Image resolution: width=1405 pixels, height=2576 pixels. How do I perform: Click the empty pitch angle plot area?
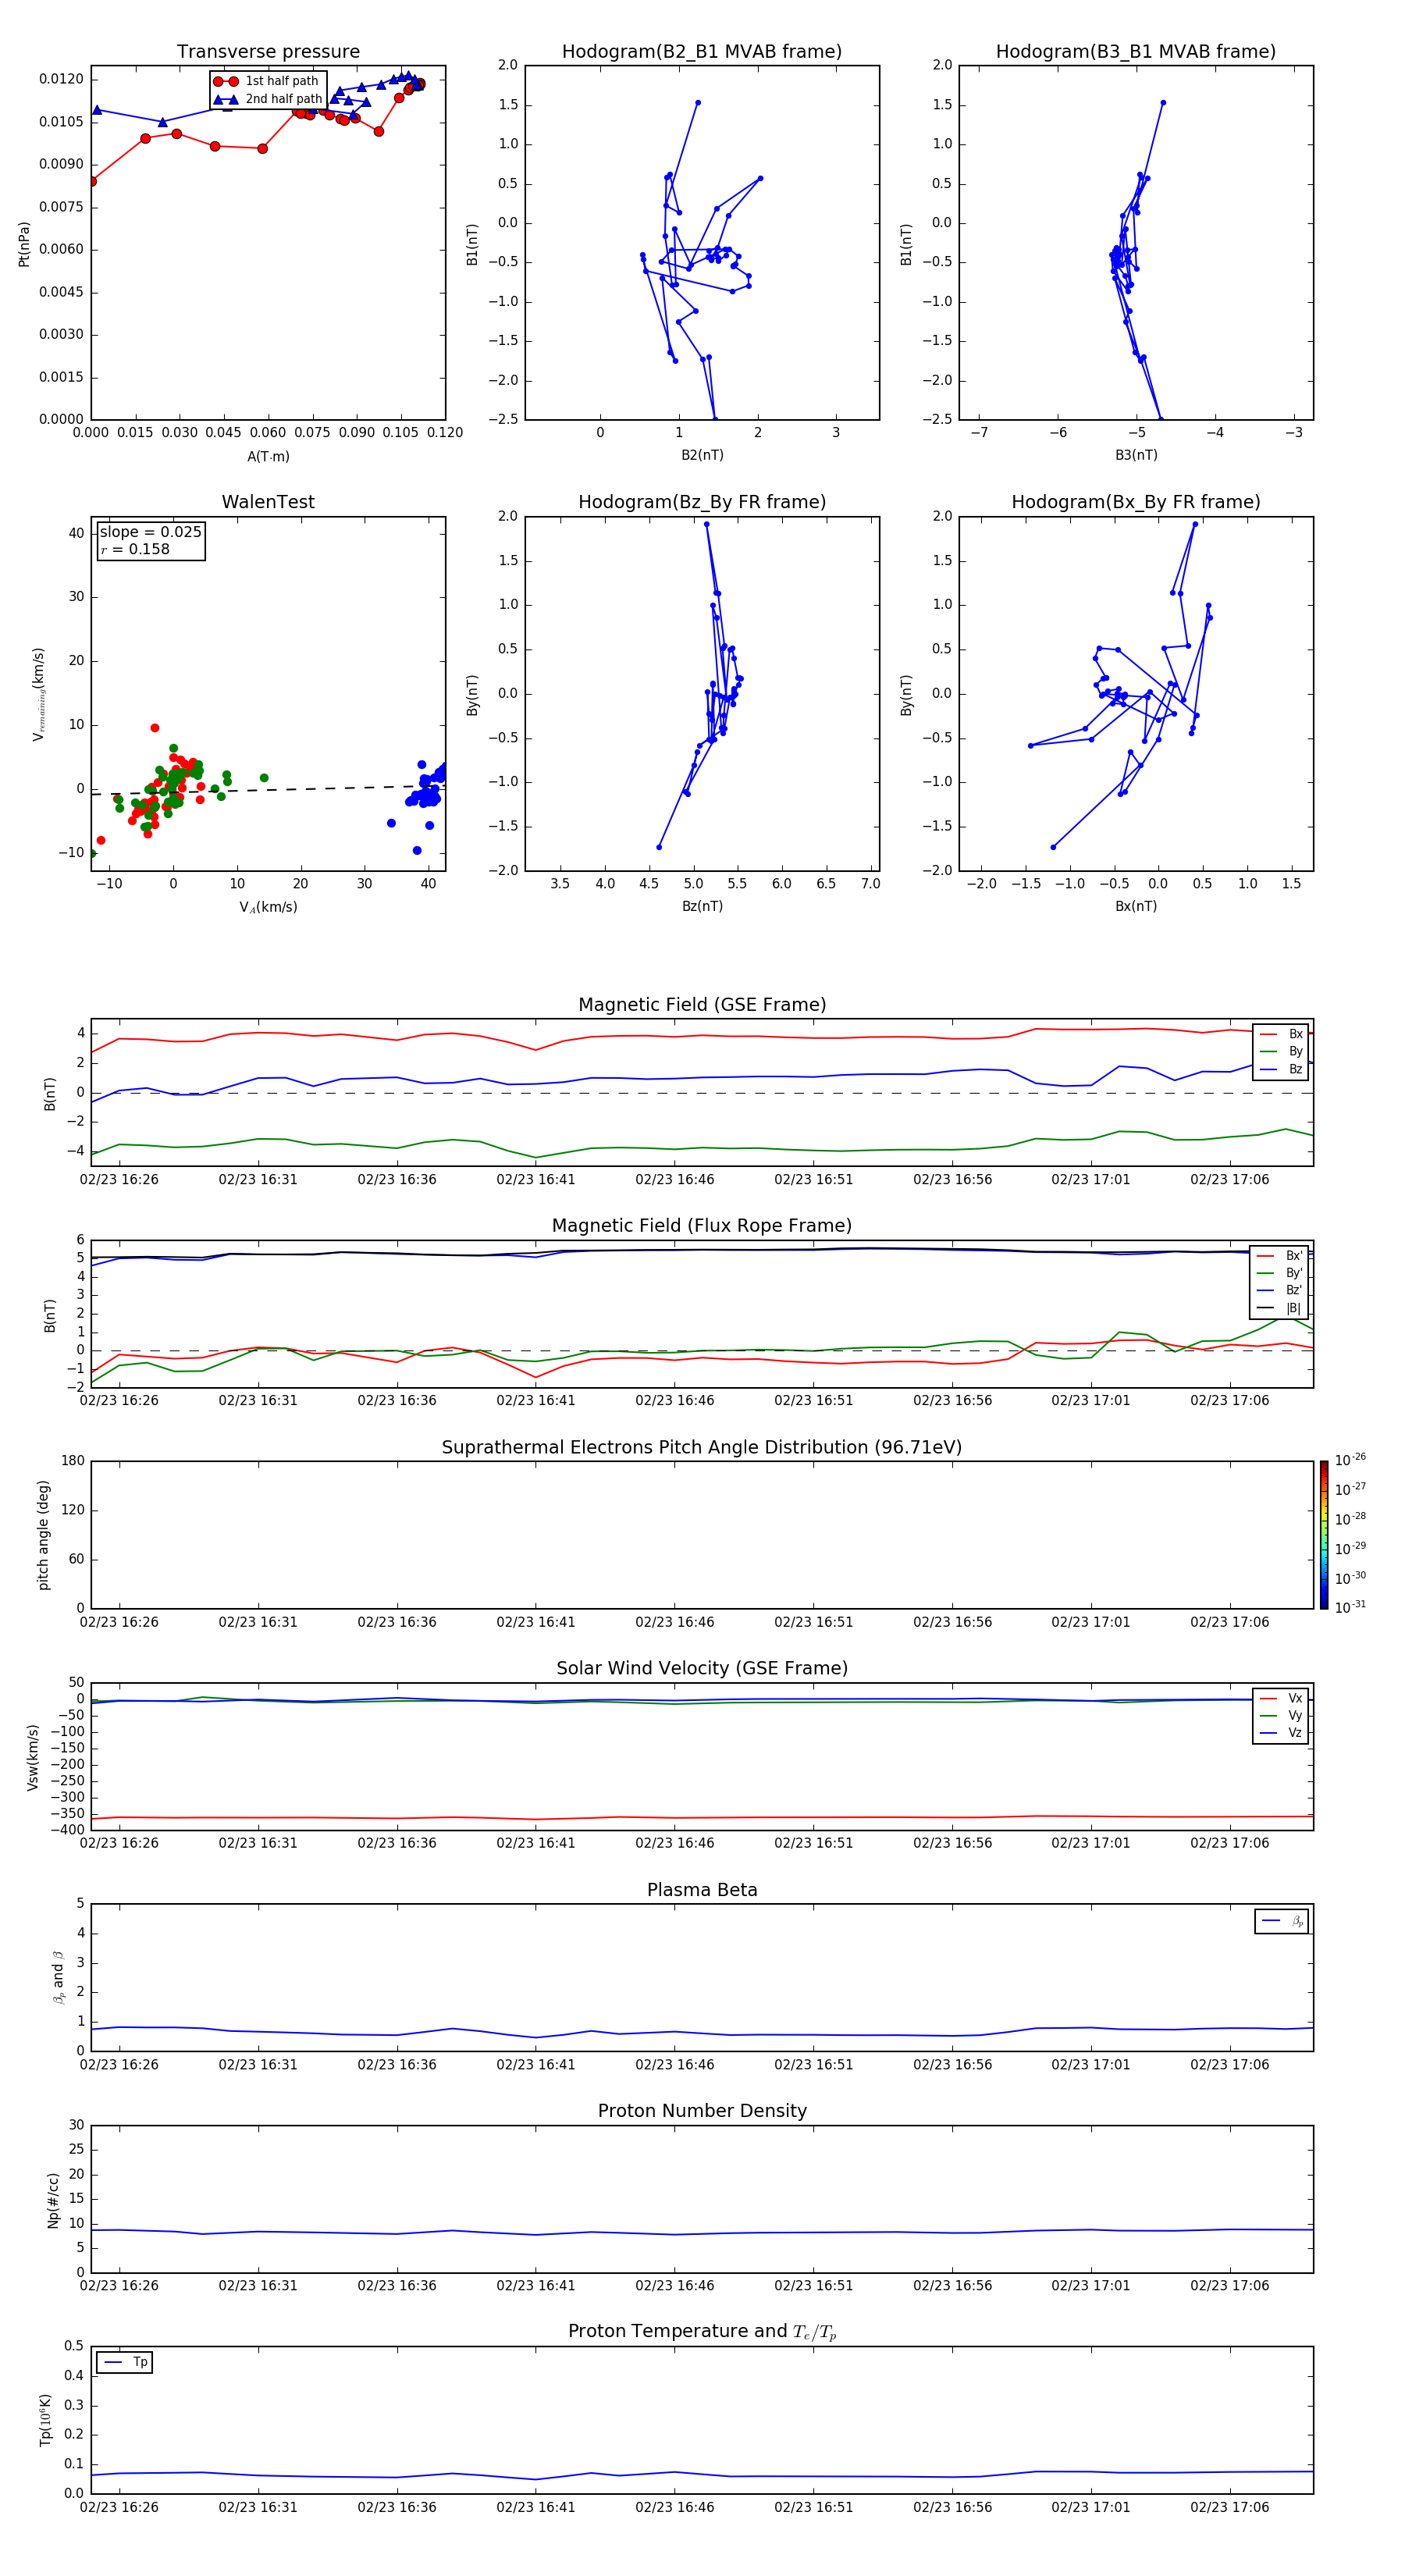pos(702,1535)
